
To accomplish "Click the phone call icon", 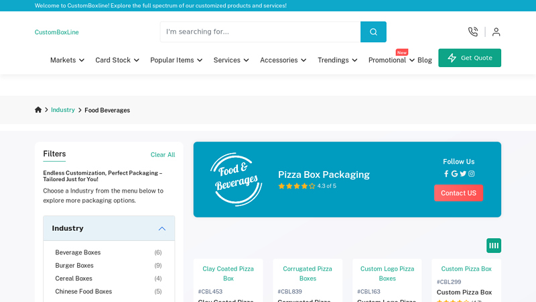I will (x=473, y=32).
